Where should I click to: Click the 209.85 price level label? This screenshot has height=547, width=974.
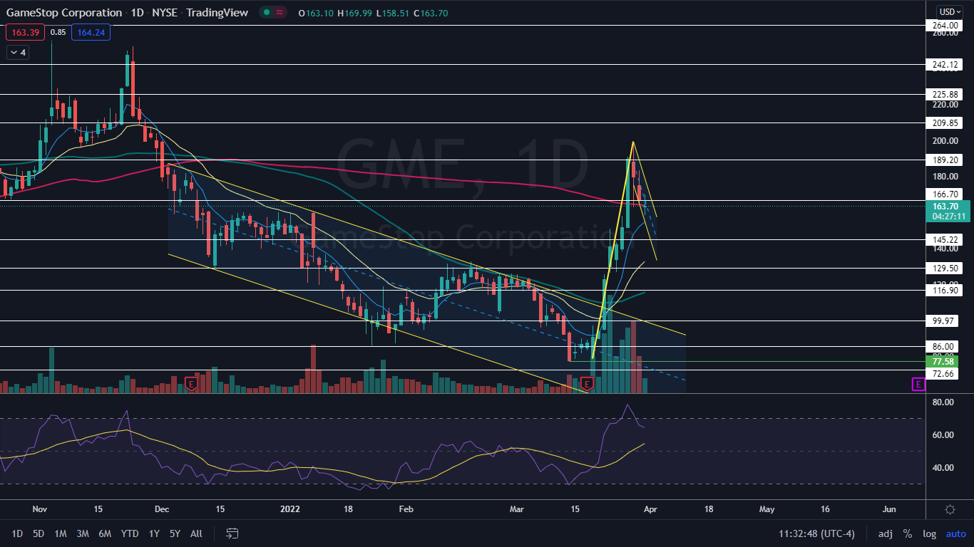coord(945,123)
